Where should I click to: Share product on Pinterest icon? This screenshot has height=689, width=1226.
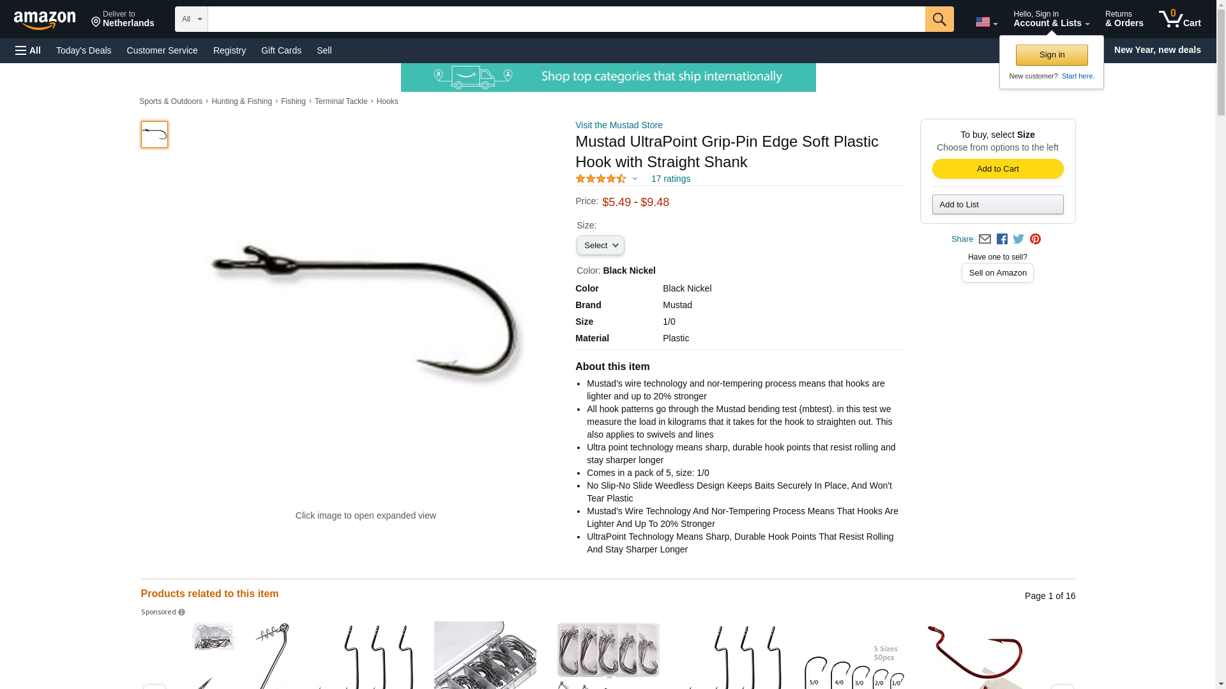coord(1035,239)
